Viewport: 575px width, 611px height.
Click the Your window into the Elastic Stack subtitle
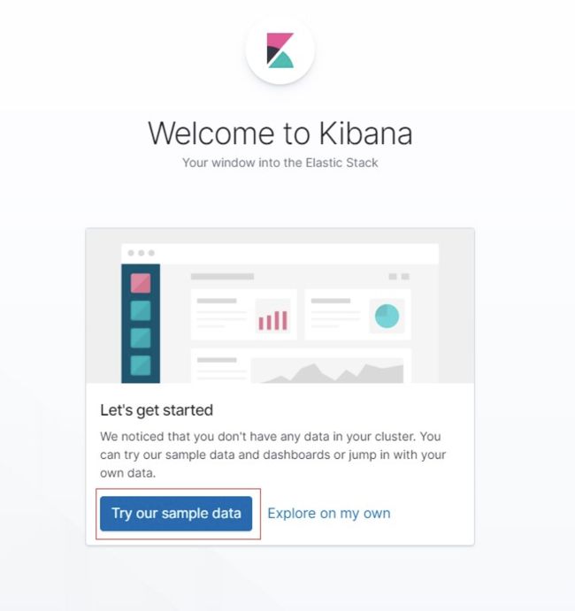pos(280,163)
